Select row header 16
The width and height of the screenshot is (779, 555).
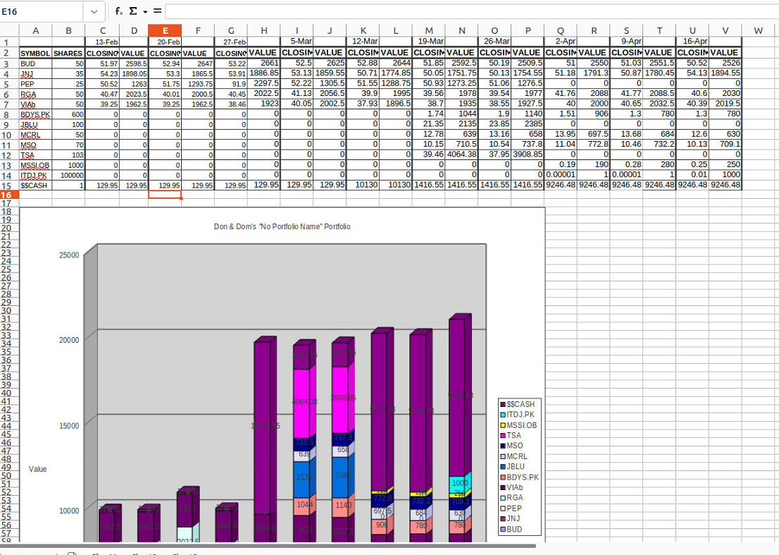tap(9, 195)
